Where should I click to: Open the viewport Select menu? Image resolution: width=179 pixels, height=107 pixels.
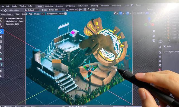coord(24,14)
